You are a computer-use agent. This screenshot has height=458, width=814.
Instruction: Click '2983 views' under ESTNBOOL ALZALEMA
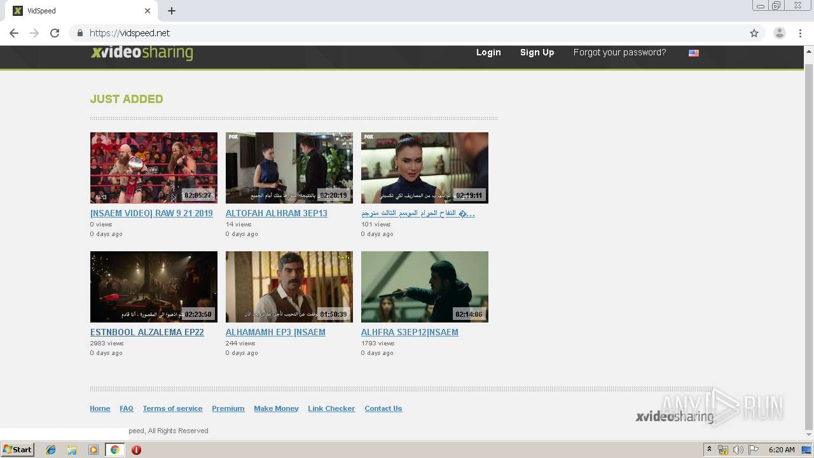[107, 343]
